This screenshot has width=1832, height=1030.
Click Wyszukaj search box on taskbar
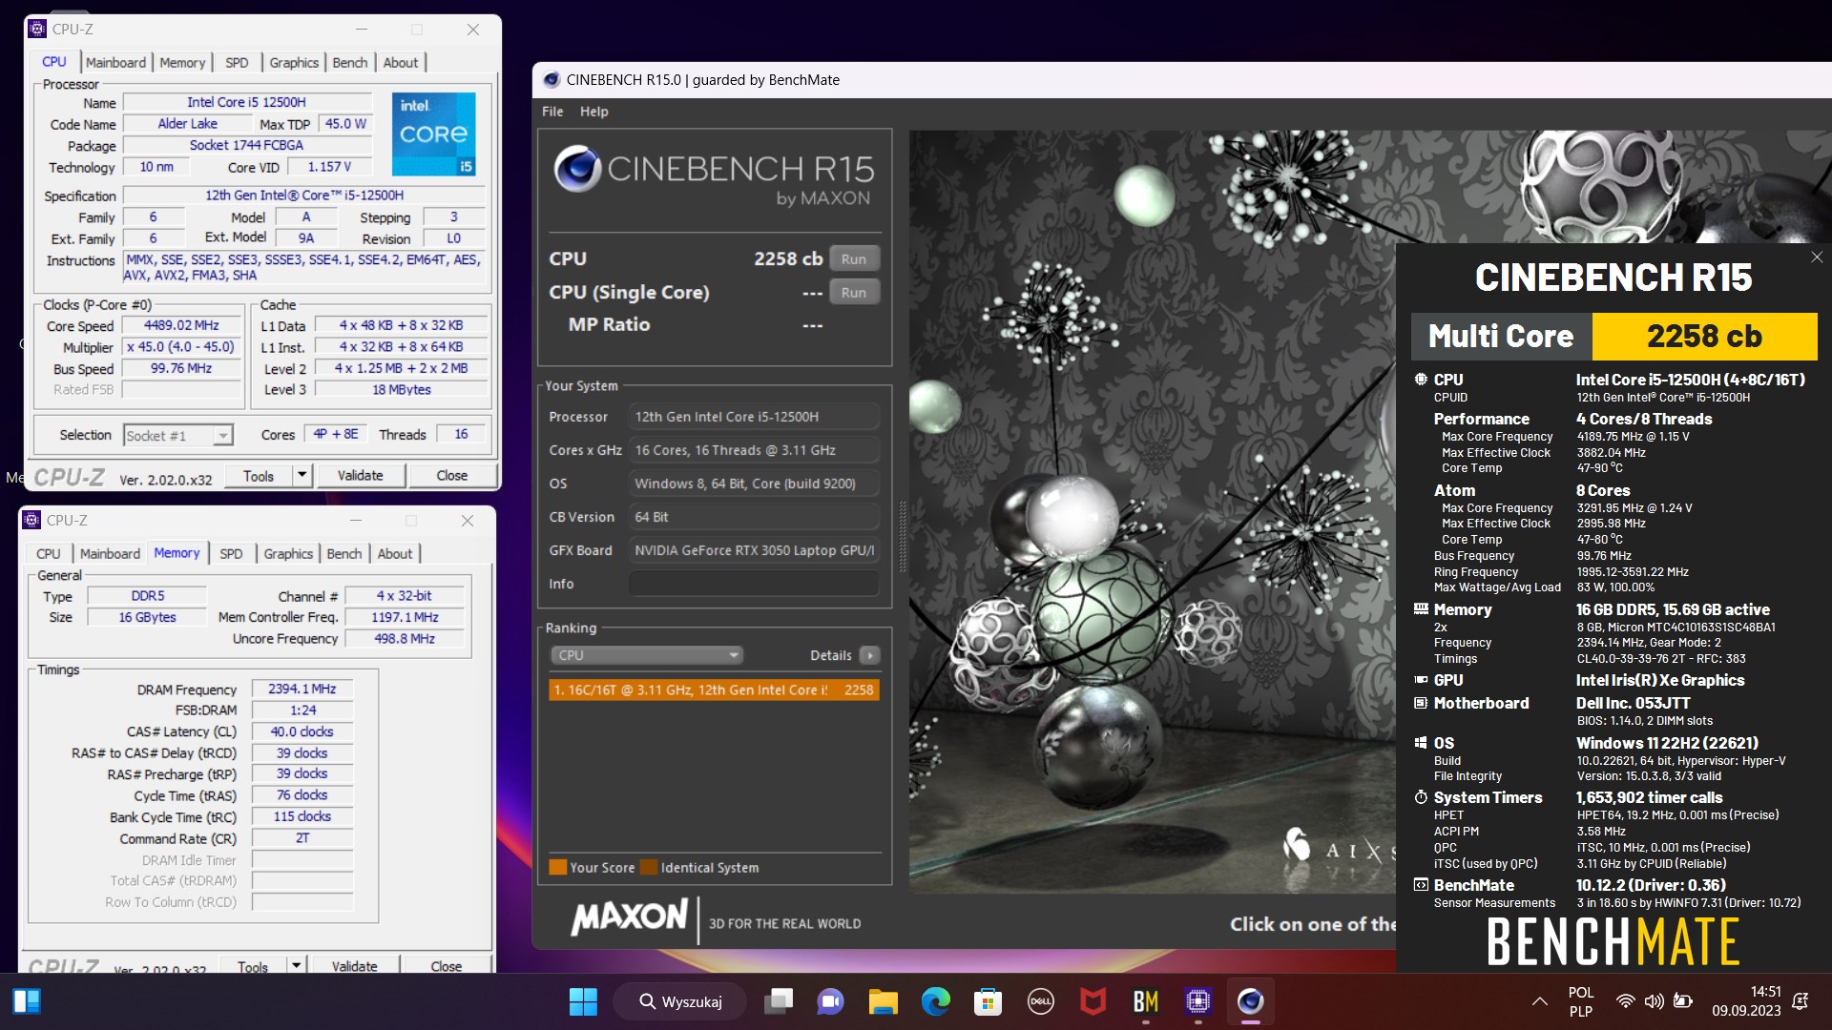[679, 1001]
